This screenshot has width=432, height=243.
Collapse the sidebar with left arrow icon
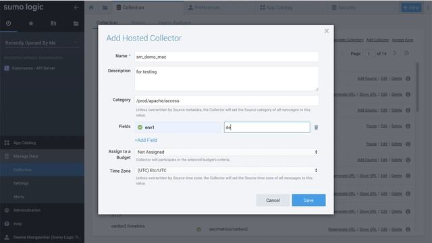[x=76, y=7]
